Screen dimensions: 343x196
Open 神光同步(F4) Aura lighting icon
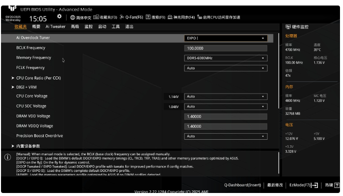point(170,17)
